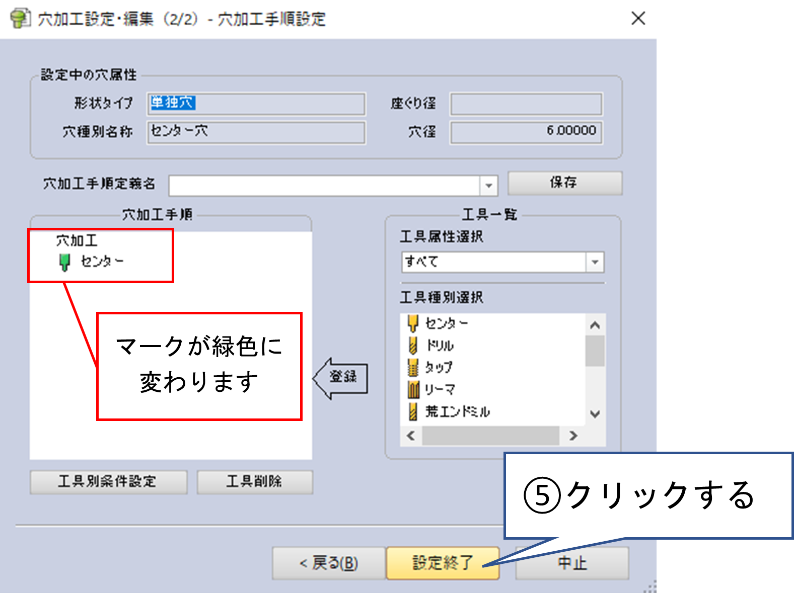Viewport: 794px width, 593px height.
Task: Select the ドリル tool icon
Action: click(x=413, y=345)
